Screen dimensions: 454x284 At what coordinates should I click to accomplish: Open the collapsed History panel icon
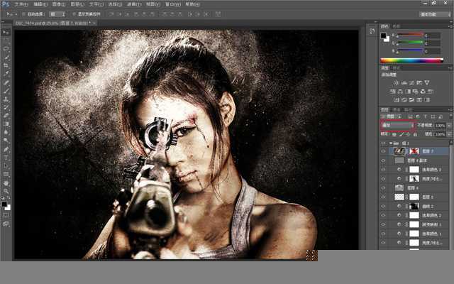coord(372,31)
